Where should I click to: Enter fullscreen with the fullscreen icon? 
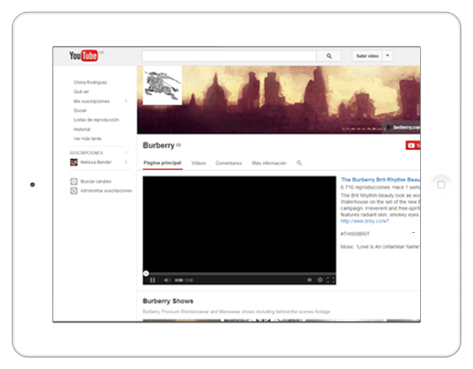(330, 280)
